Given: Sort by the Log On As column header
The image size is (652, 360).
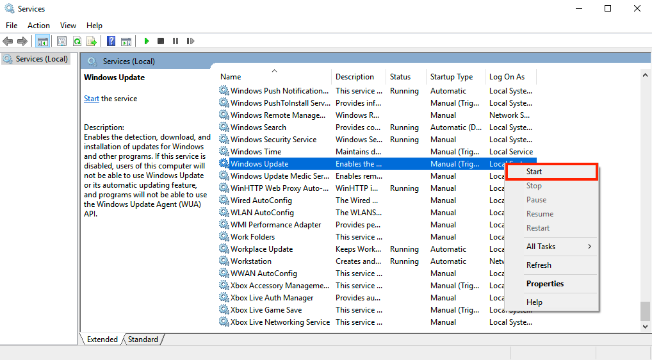Looking at the screenshot, I should point(511,77).
